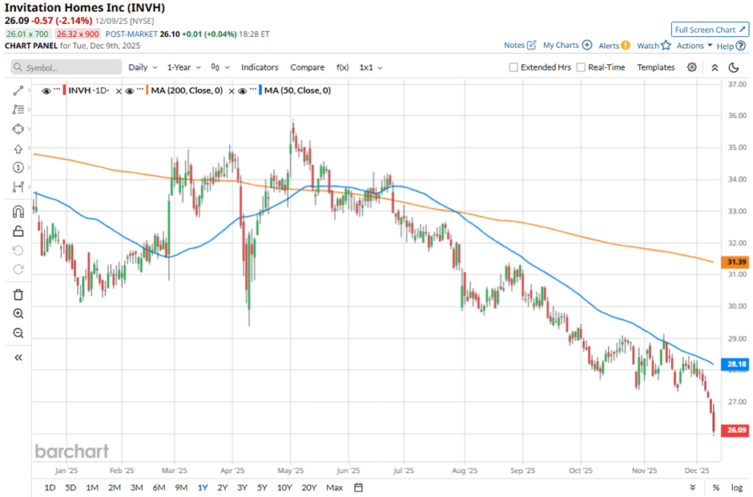
Task: Open the Indicators menu
Action: click(x=260, y=67)
